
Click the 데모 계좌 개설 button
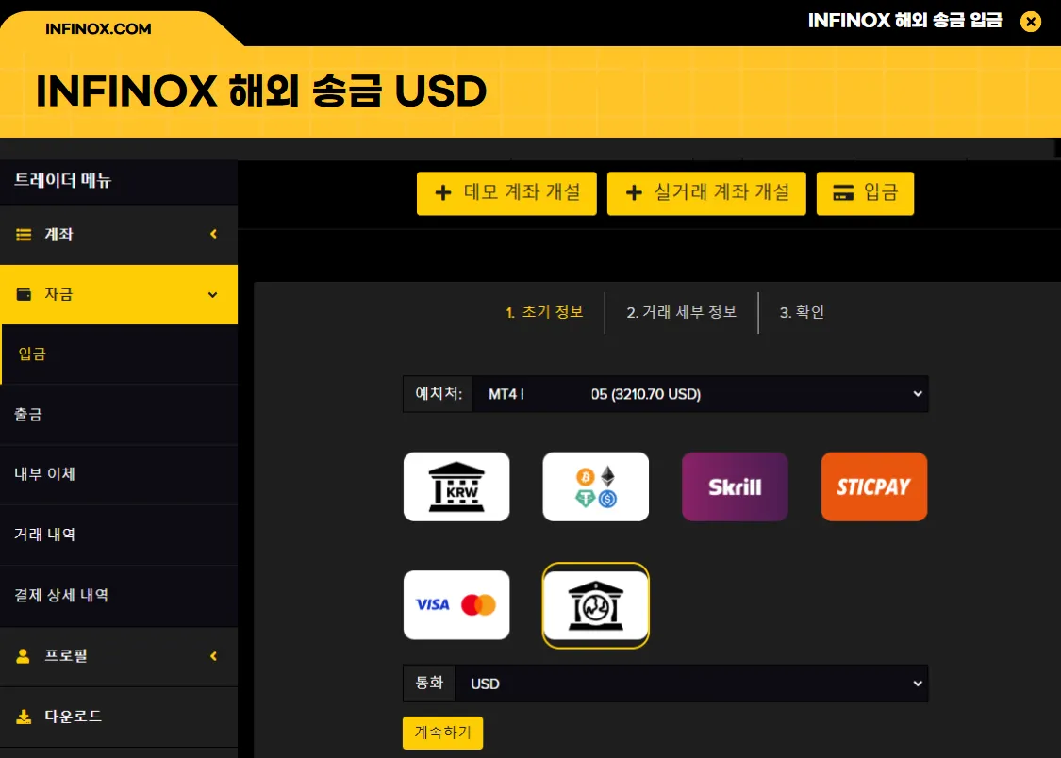tap(506, 193)
